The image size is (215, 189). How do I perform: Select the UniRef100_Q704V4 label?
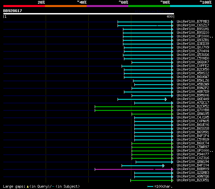click(x=193, y=51)
